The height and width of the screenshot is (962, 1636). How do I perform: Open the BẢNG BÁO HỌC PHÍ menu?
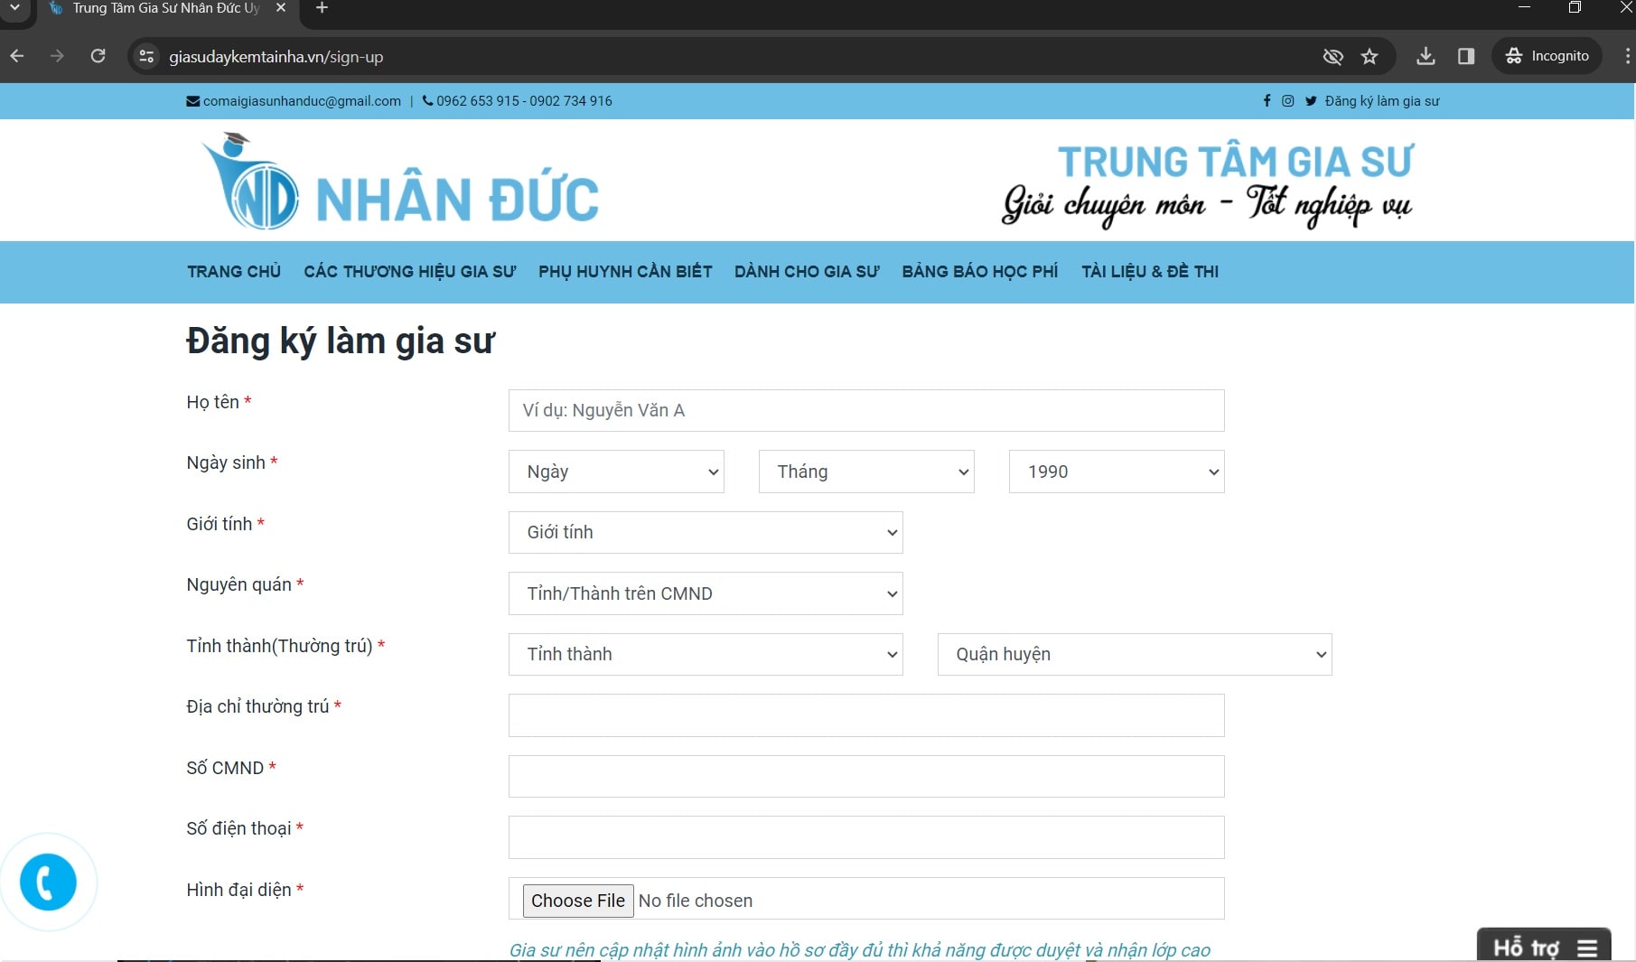coord(979,272)
